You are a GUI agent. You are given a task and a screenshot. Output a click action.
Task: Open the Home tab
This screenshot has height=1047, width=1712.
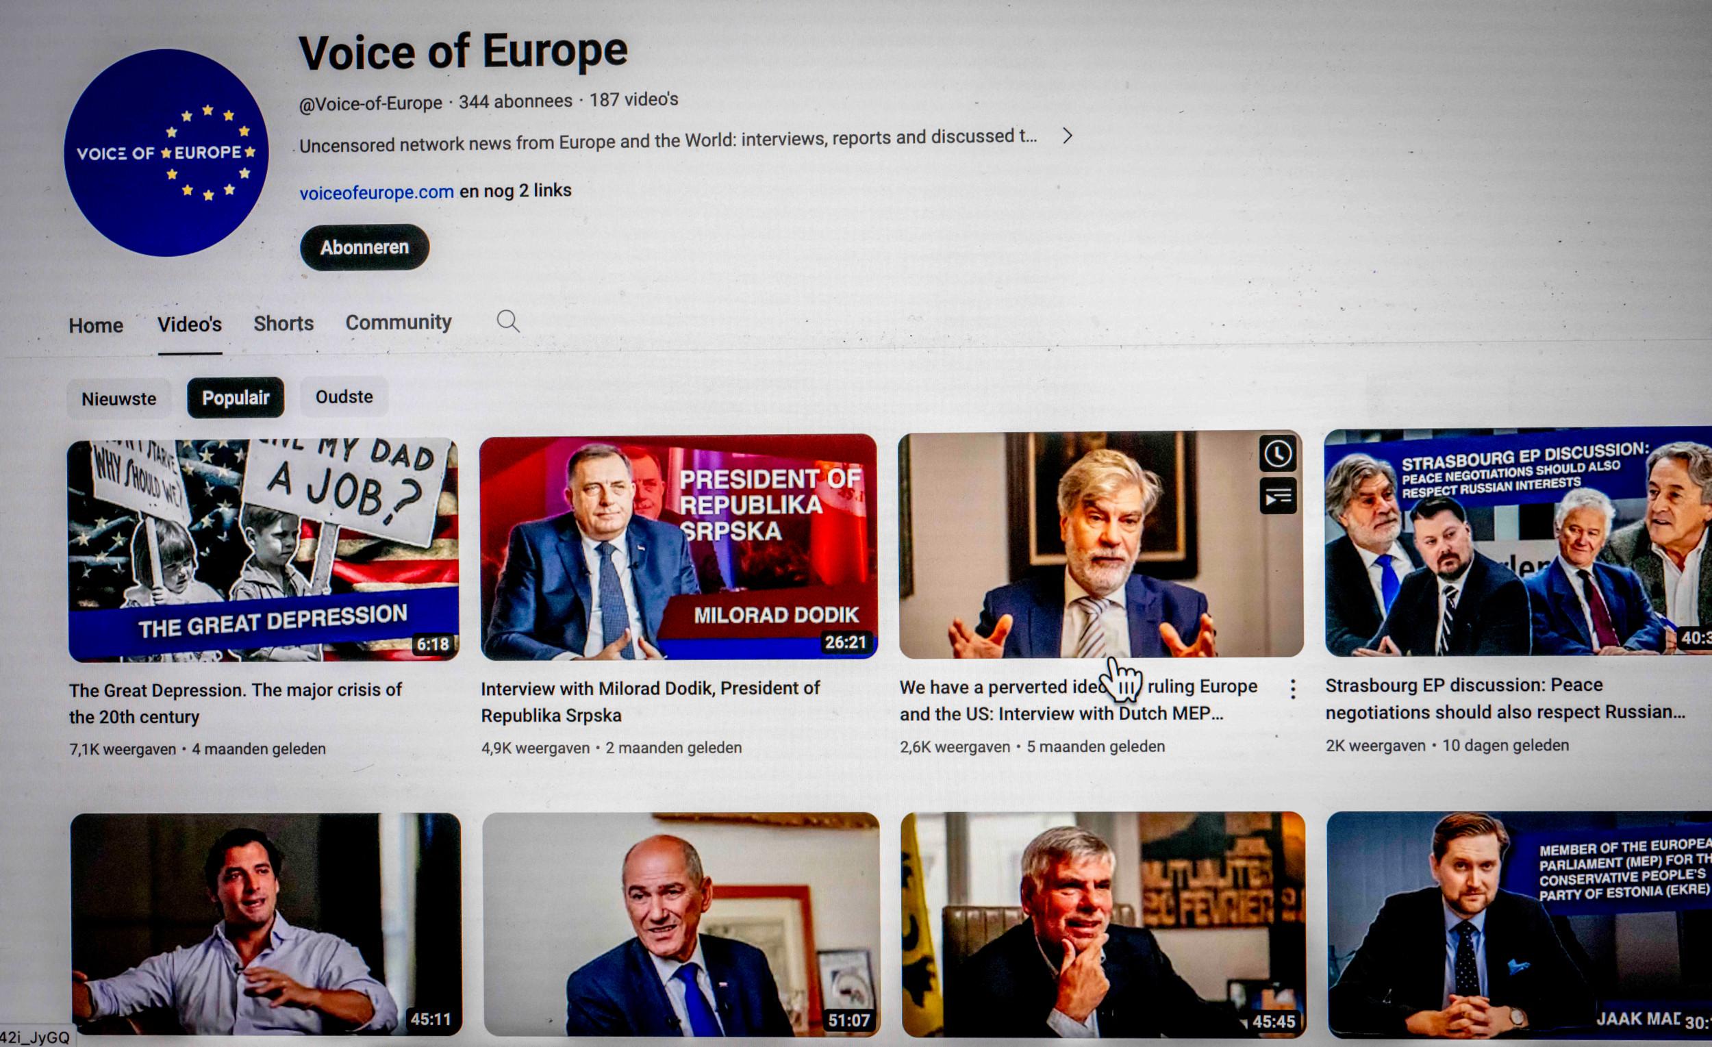[x=96, y=325]
